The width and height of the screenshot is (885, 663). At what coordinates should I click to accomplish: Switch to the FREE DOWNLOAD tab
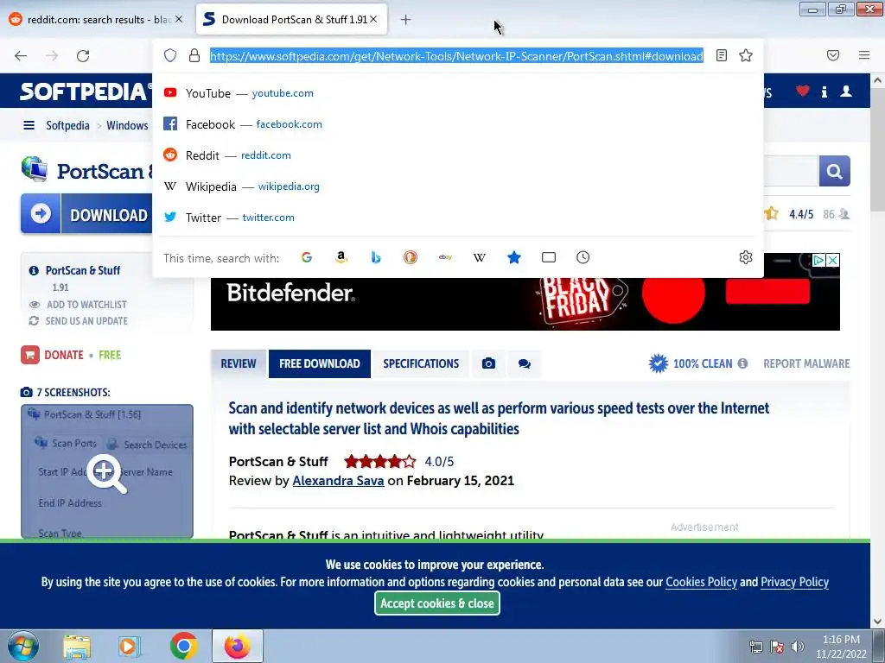[320, 363]
